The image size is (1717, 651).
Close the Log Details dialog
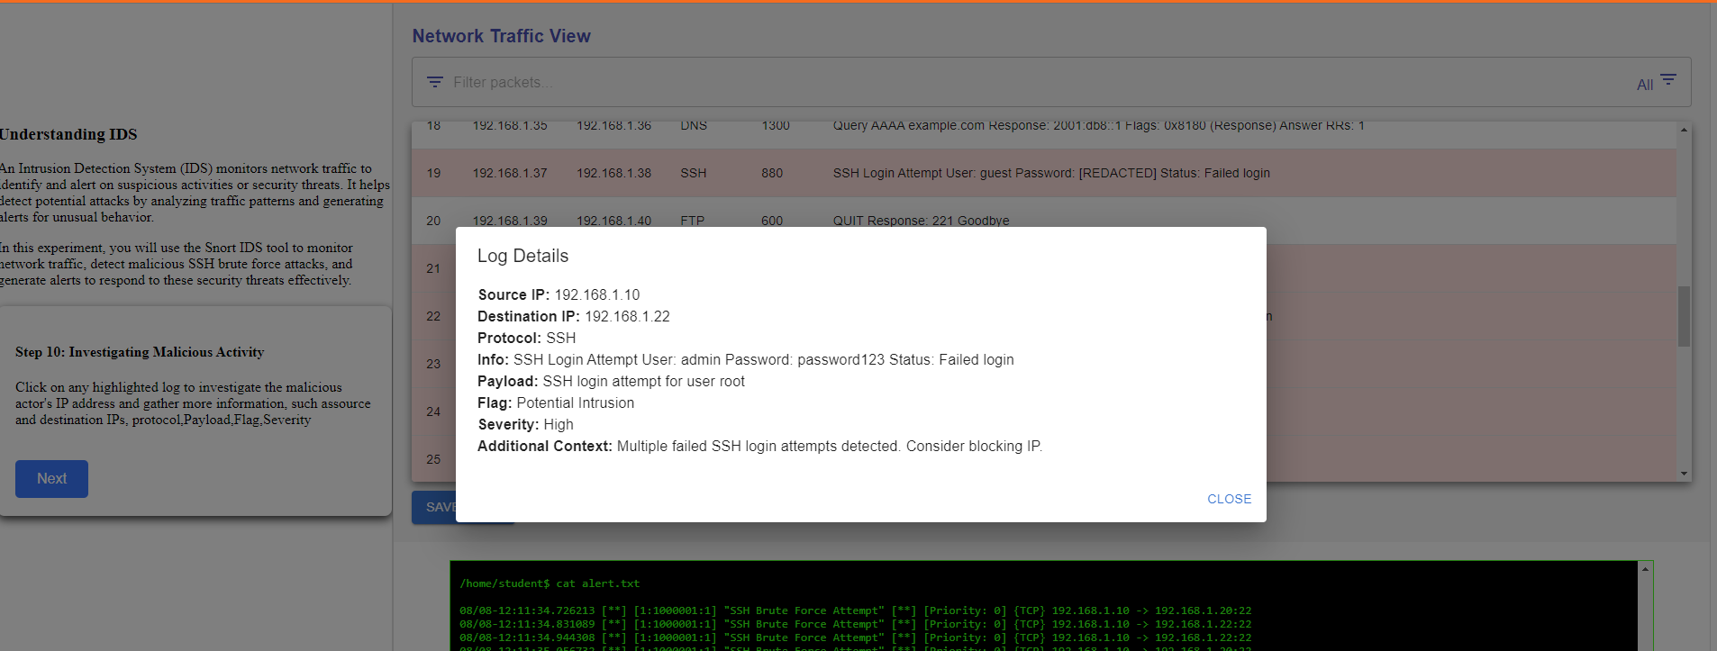(x=1229, y=499)
